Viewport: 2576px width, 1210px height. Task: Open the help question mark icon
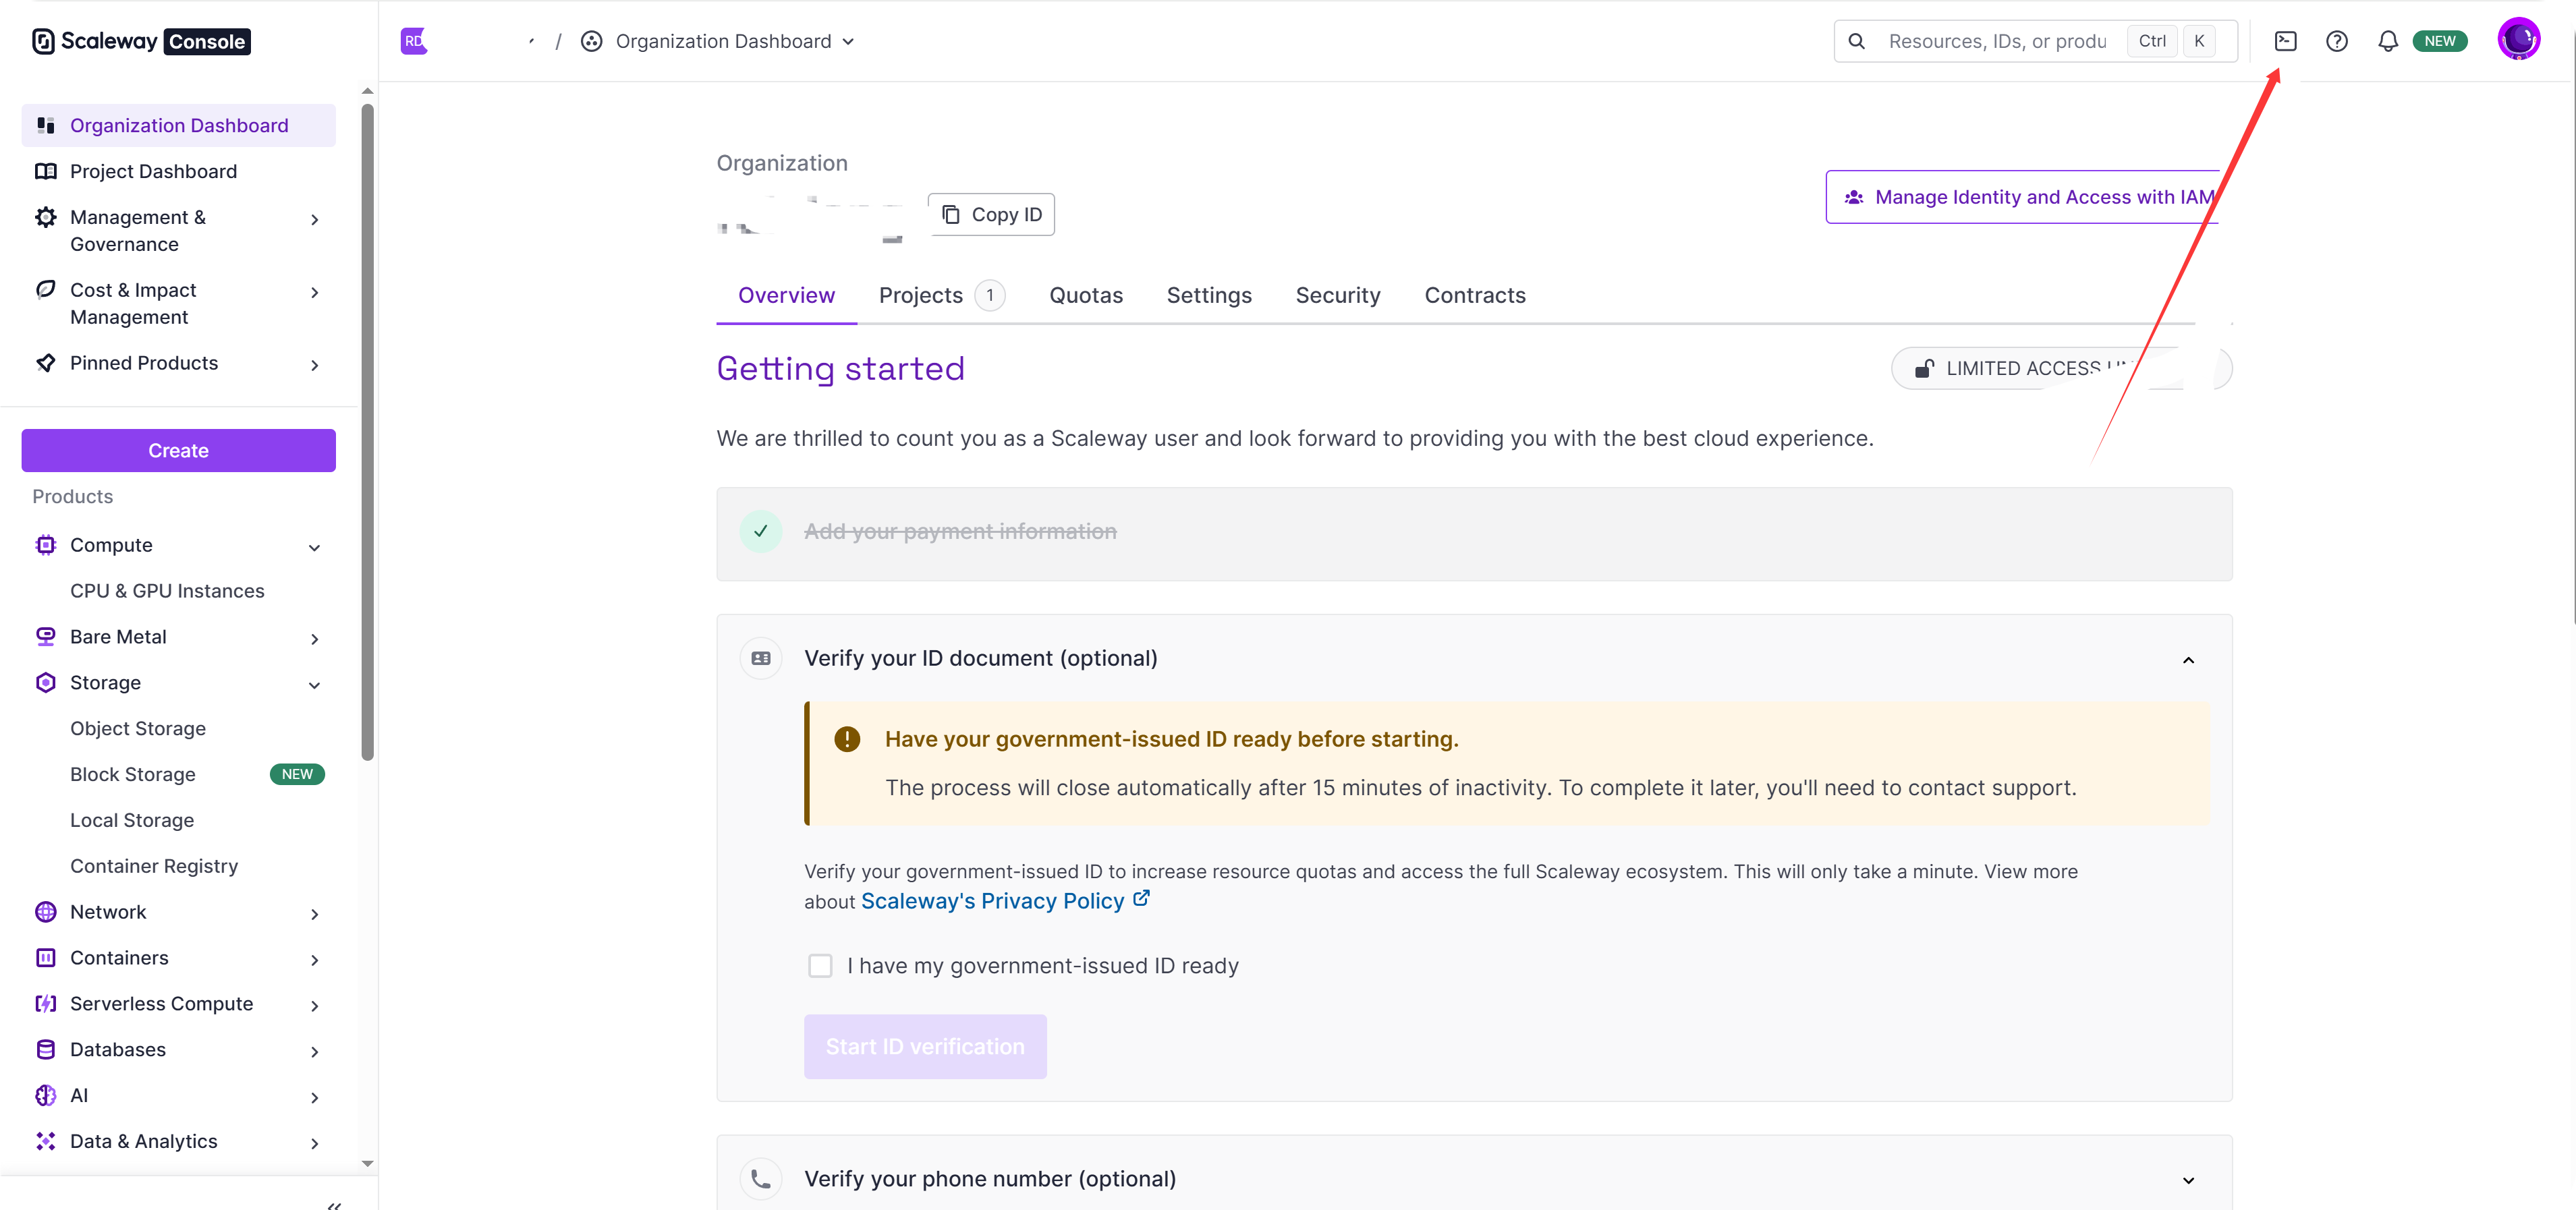click(x=2336, y=41)
